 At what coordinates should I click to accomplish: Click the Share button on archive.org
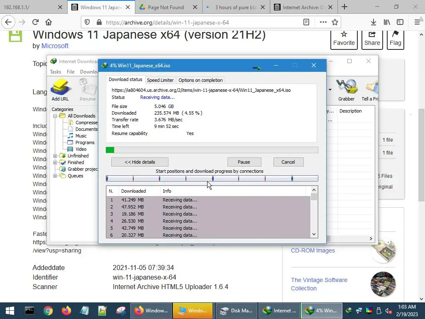point(372,39)
